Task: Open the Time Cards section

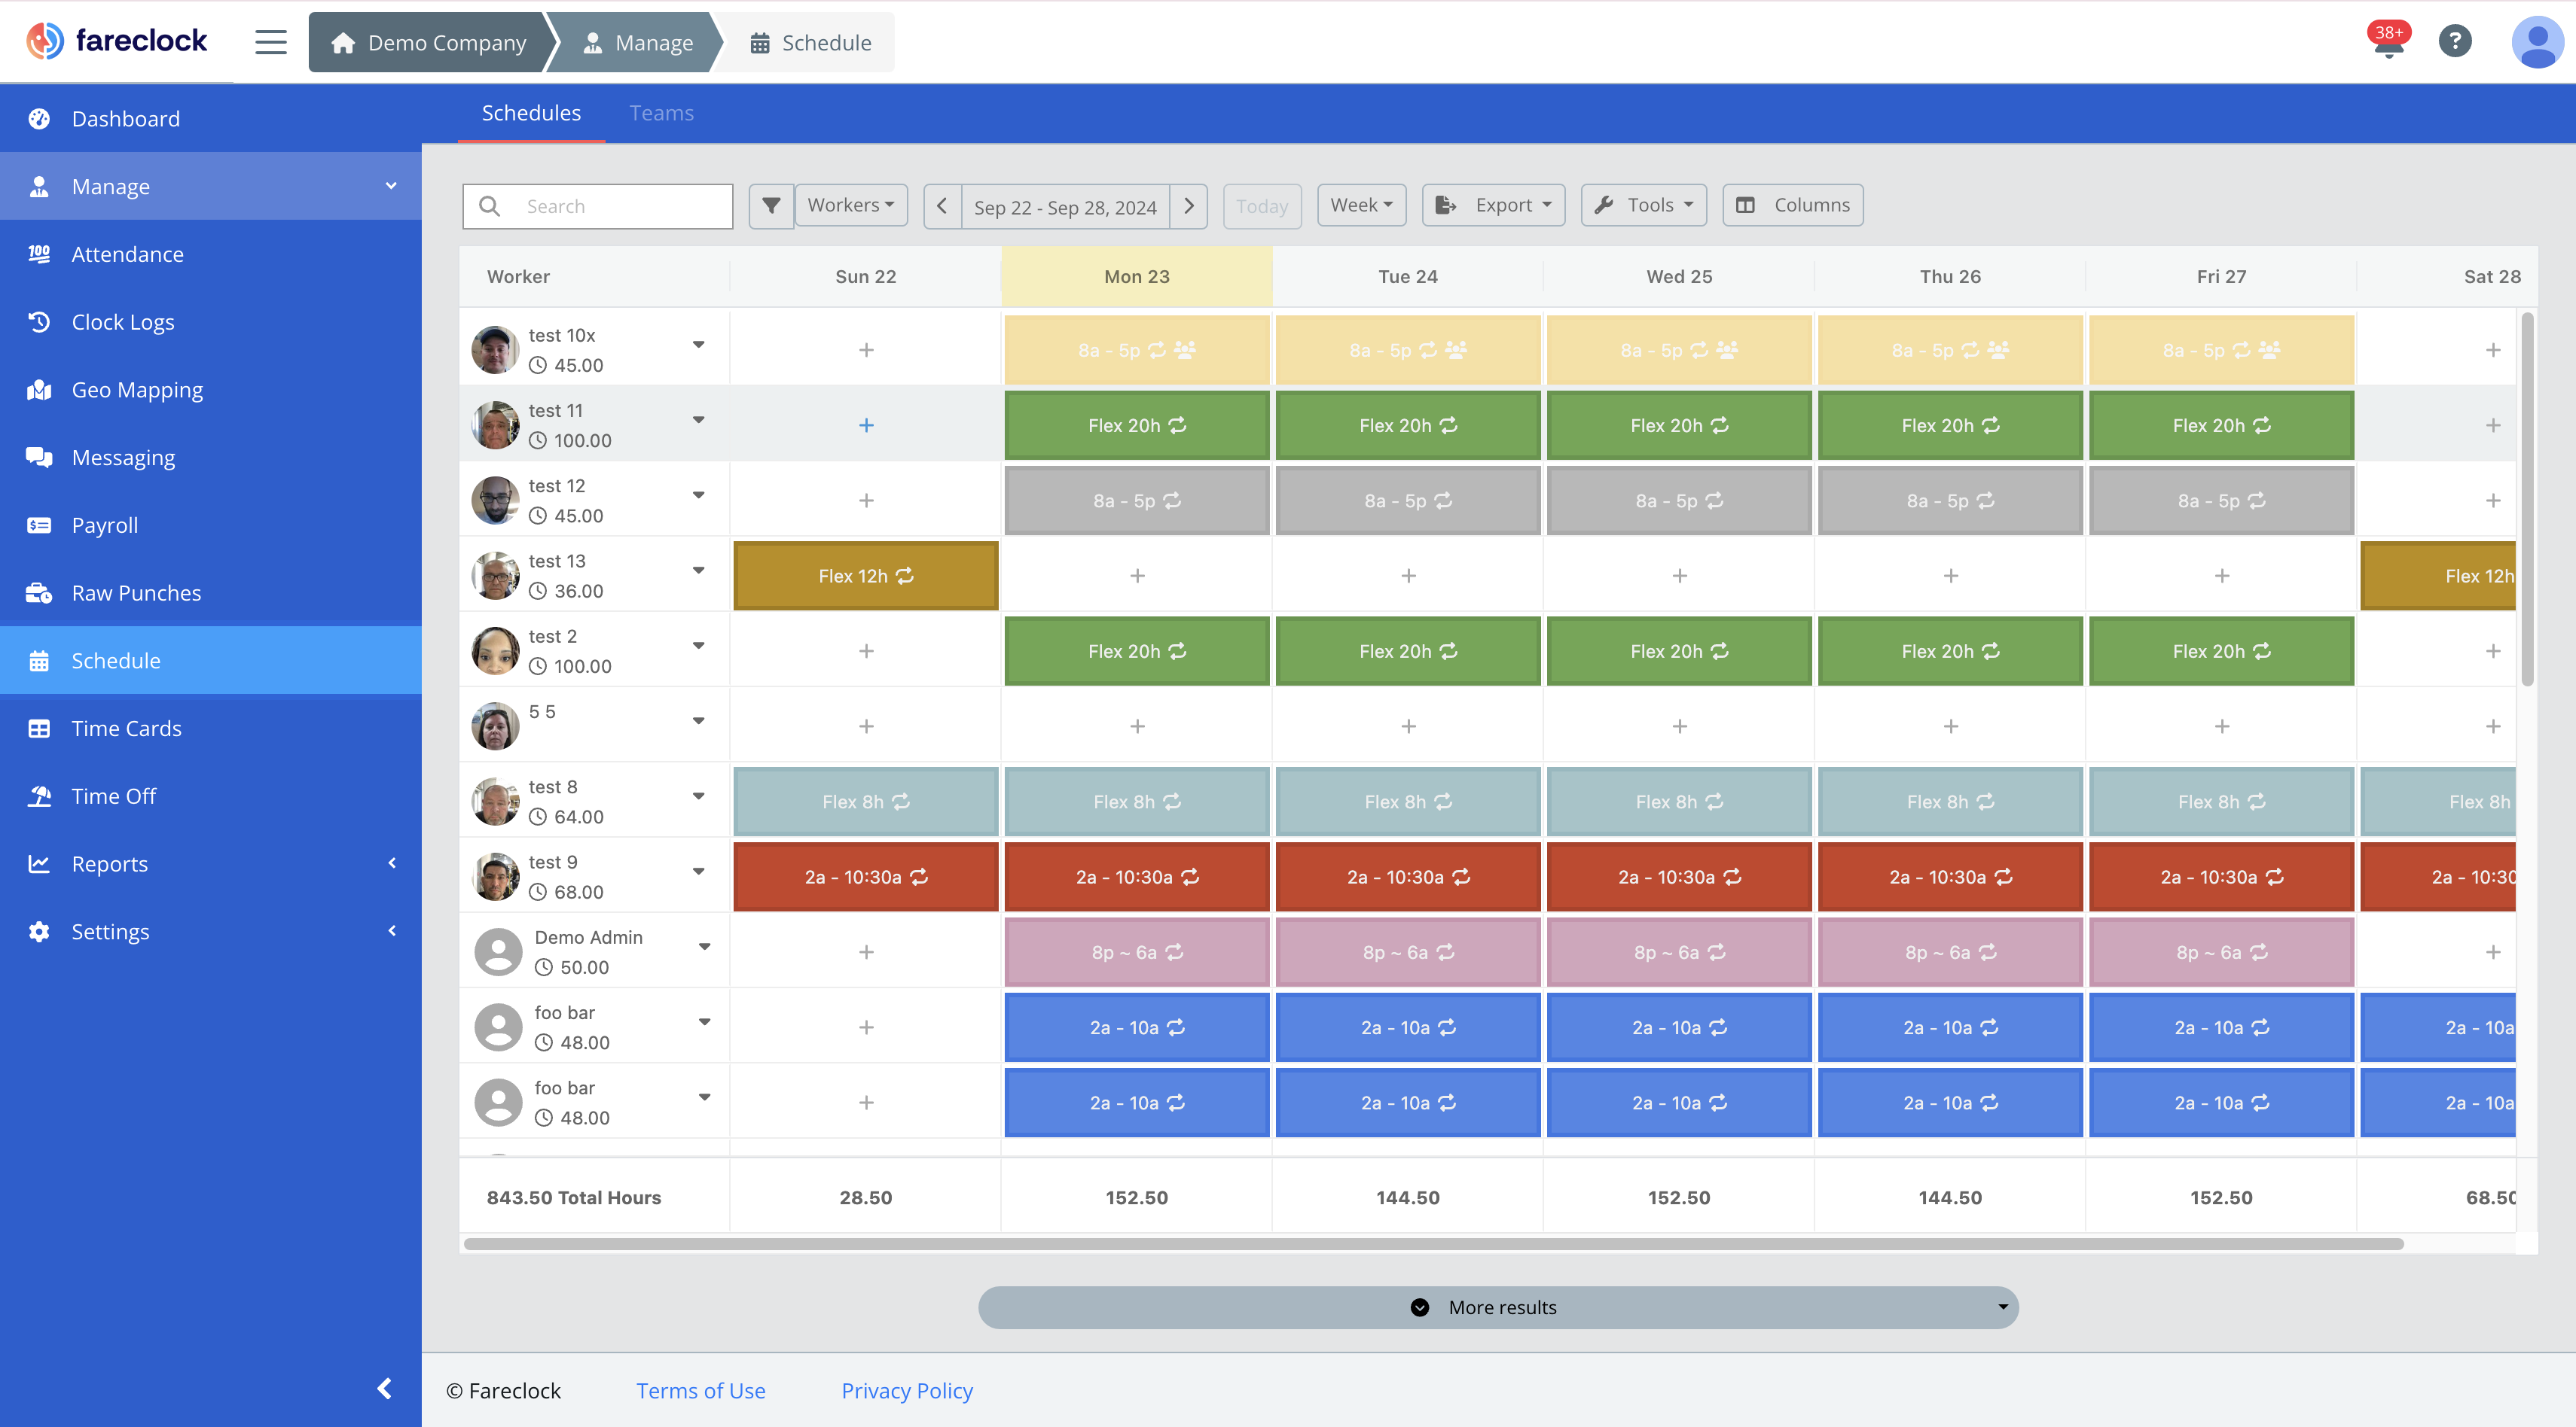Action: point(127,728)
